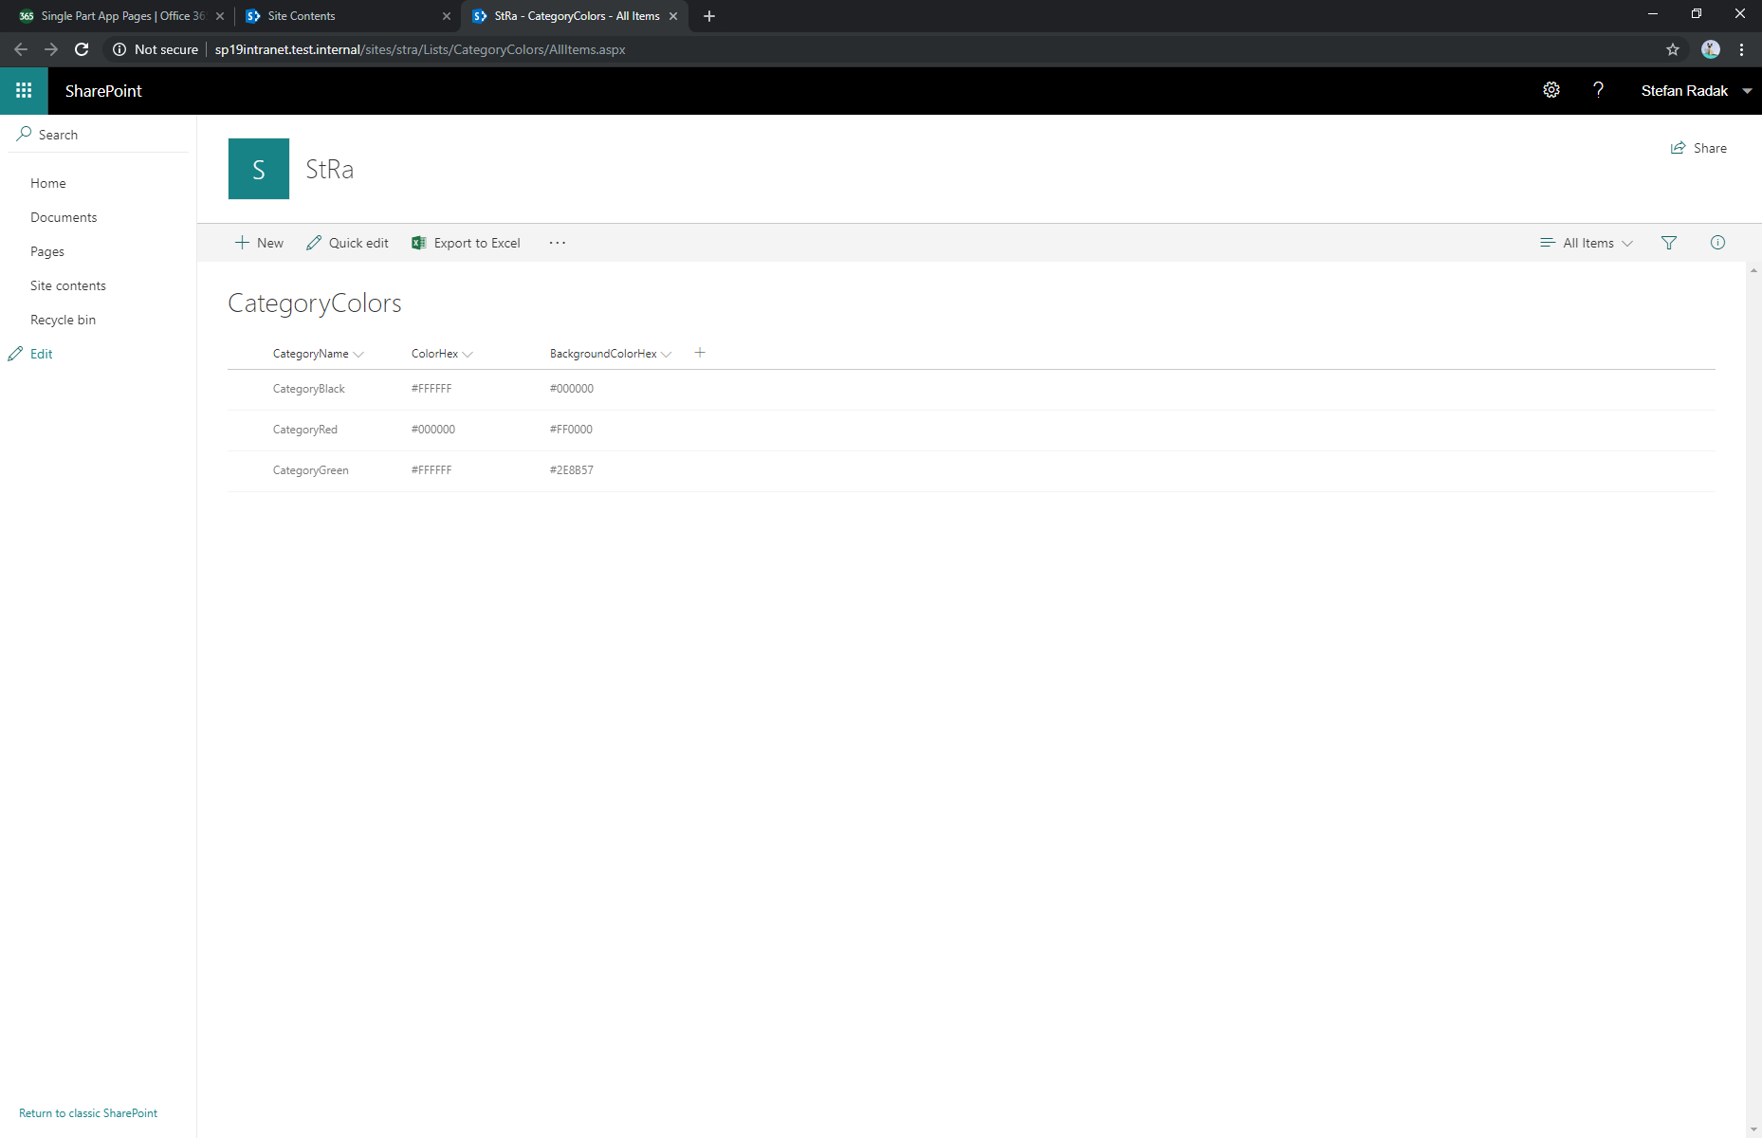Select the CategoryBlack row name
The image size is (1762, 1138).
[309, 389]
